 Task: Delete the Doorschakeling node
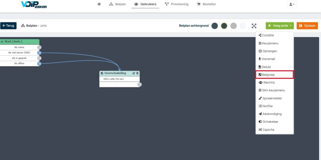(137, 73)
